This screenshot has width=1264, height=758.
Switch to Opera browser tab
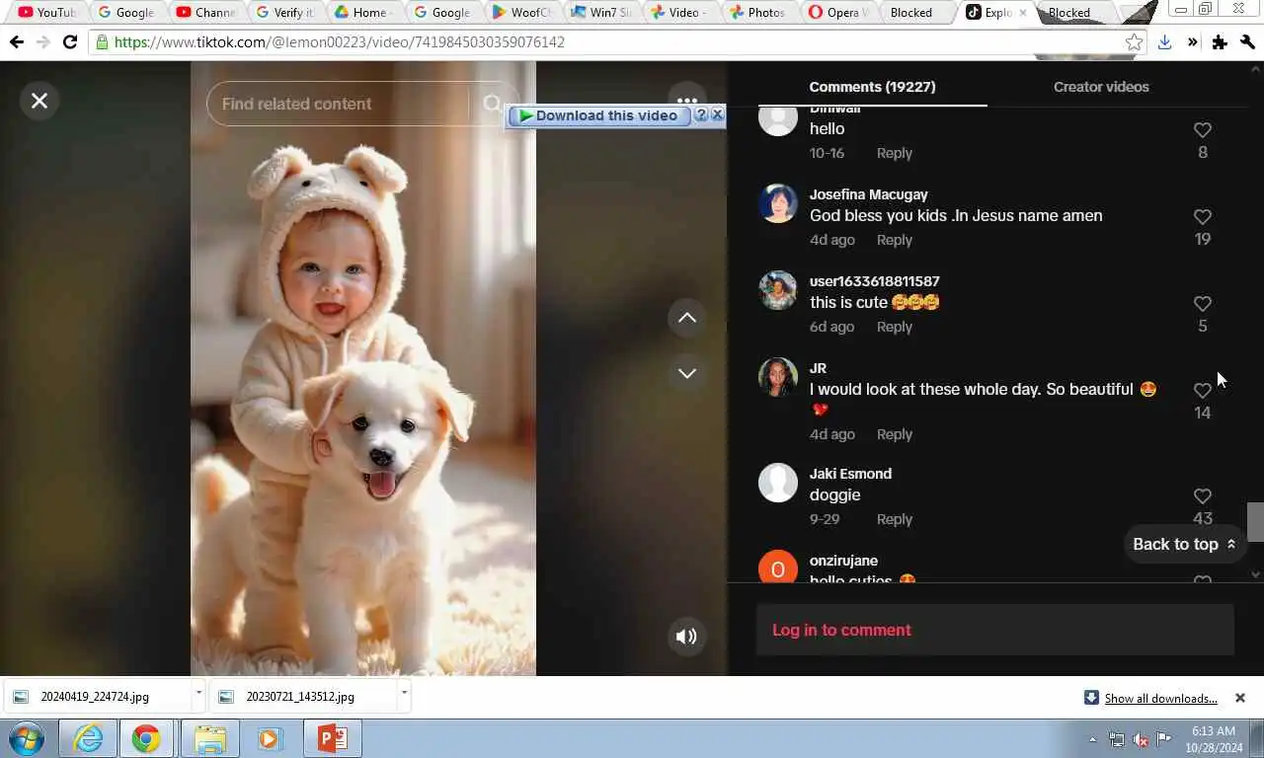tap(837, 13)
